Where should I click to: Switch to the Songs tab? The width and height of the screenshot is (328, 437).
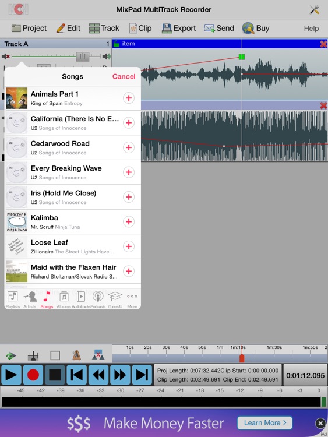click(47, 299)
